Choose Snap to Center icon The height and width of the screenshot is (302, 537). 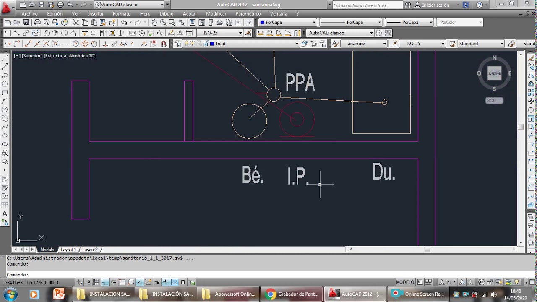tap(76, 44)
